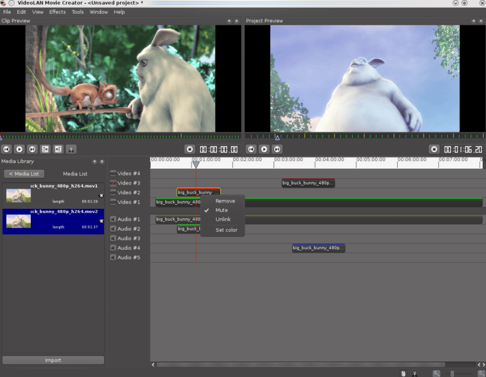Open the Effects menu

[57, 12]
